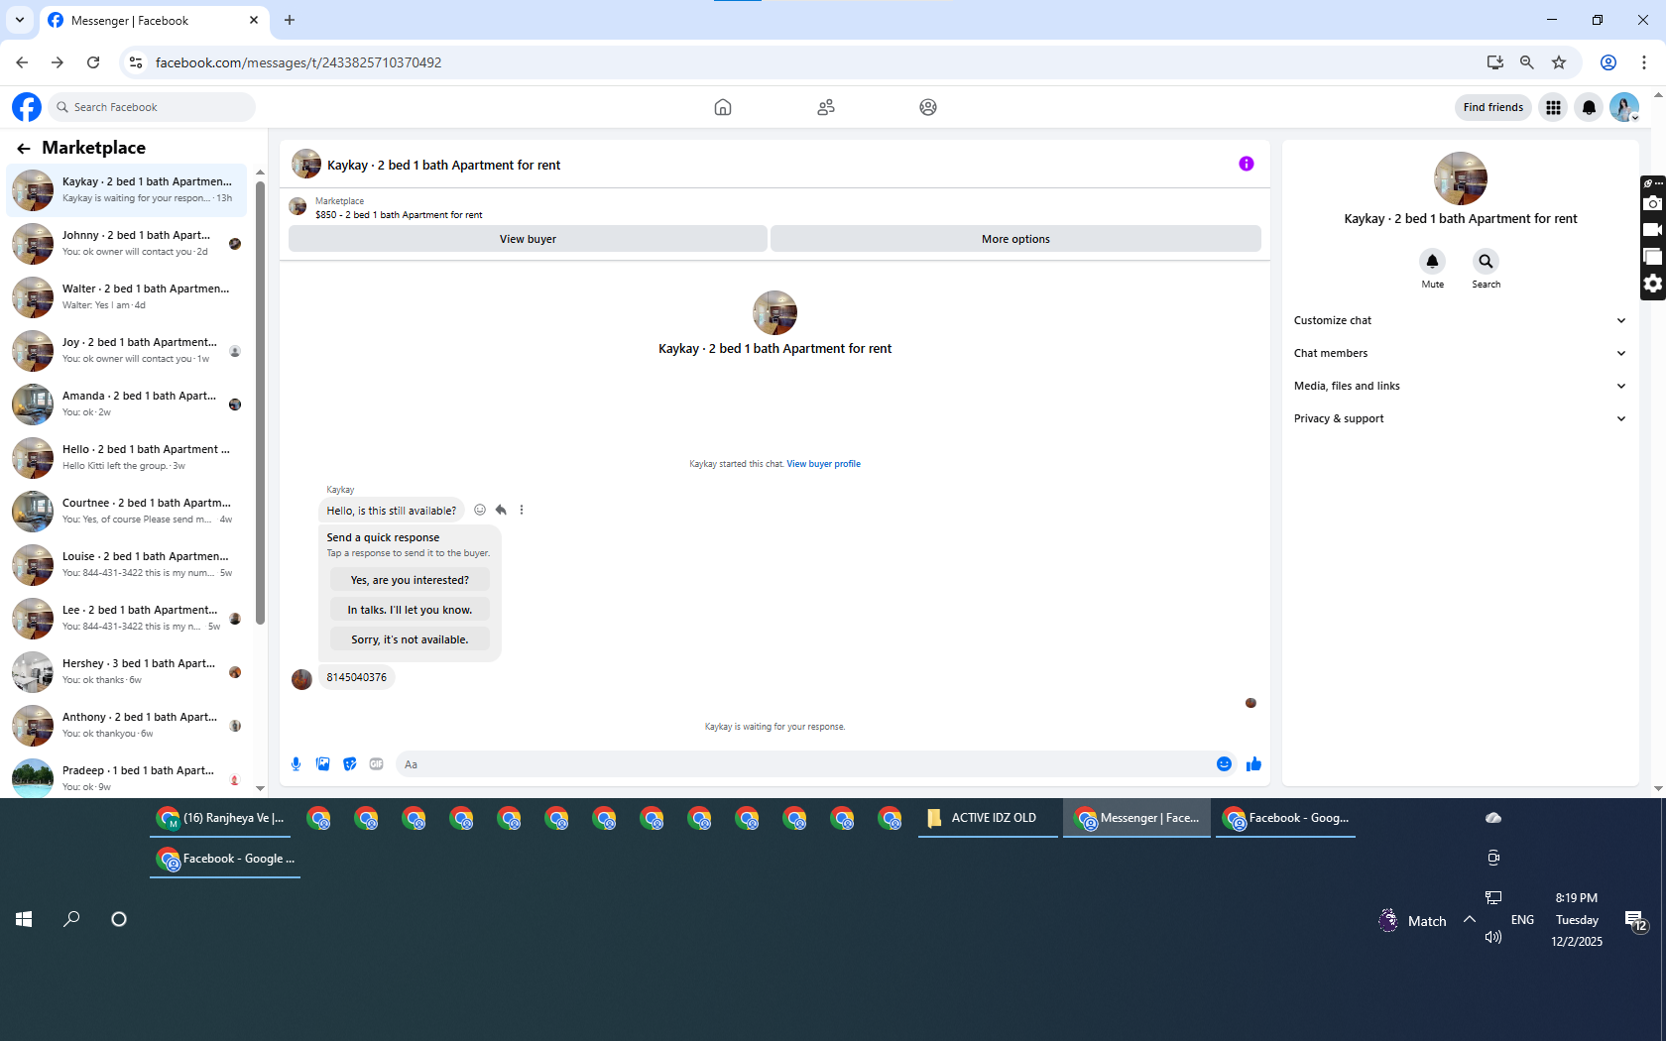Open Johnny 2 bed 1 bath conversation
This screenshot has height=1041, width=1666.
pyautogui.click(x=127, y=243)
